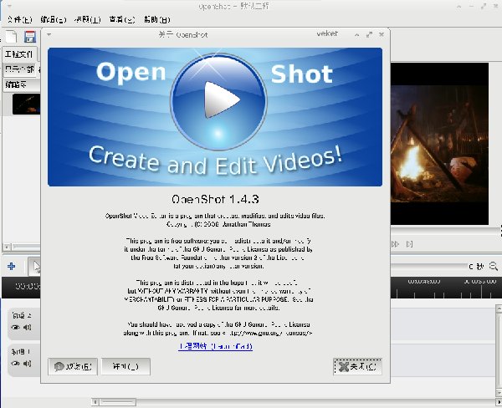Click the skip-to-end icon under the video preview
Image resolution: width=502 pixels, height=408 pixels.
coord(409,244)
